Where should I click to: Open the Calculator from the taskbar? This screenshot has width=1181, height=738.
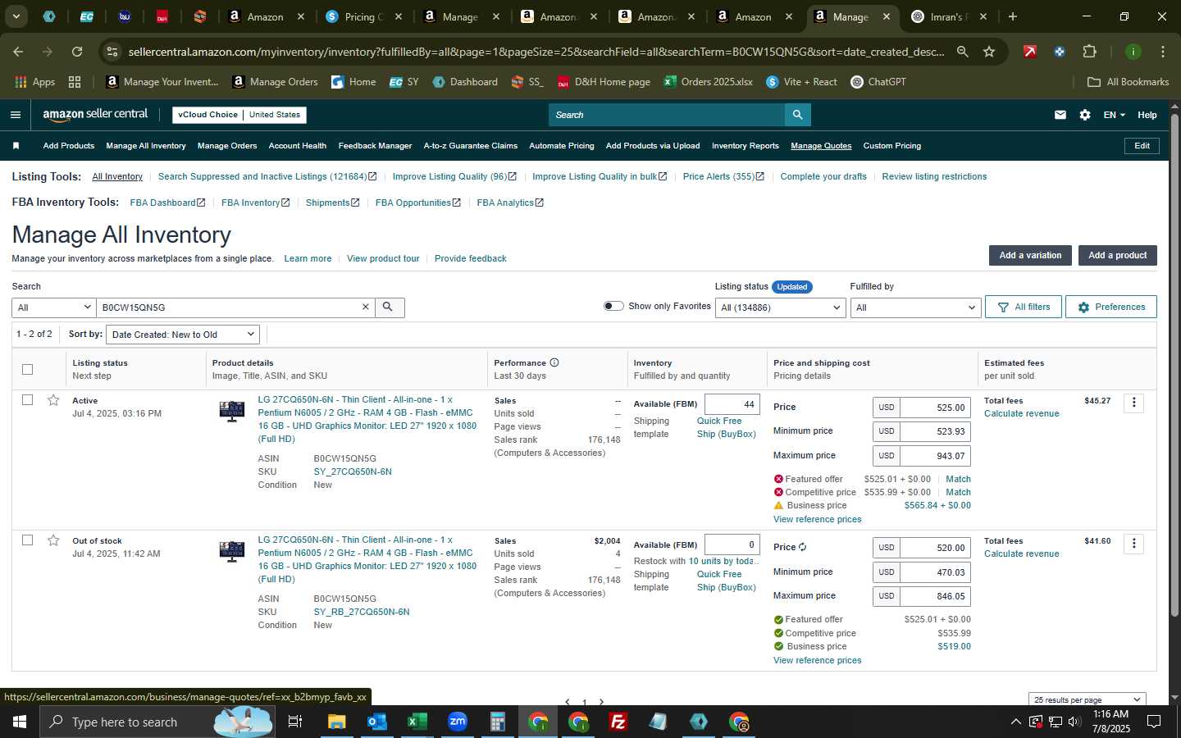click(497, 722)
